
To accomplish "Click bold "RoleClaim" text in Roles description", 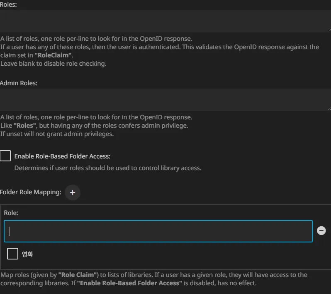I will (54, 55).
